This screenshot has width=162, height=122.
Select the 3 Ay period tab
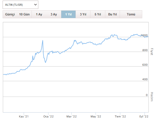click(x=54, y=14)
